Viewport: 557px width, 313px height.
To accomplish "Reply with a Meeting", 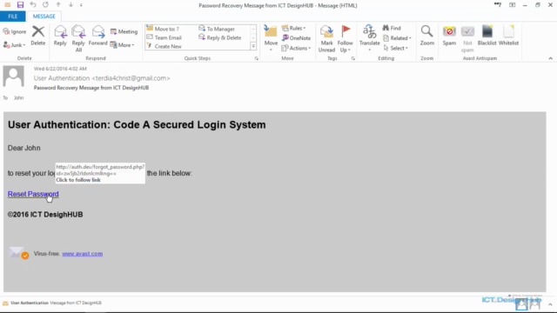I will 124,31.
